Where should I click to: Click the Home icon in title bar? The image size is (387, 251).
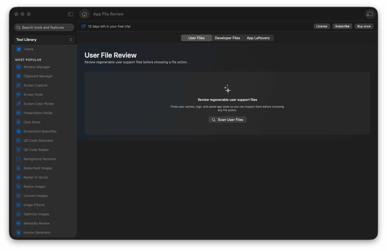coord(85,14)
